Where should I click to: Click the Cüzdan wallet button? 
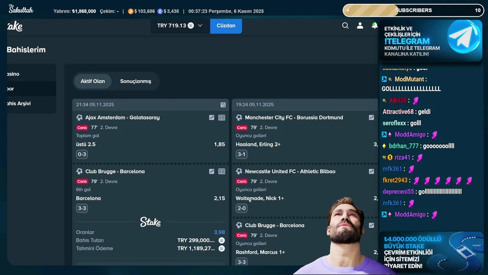pyautogui.click(x=226, y=26)
